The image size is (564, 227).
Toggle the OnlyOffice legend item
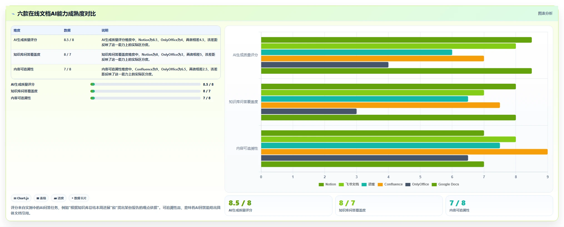tap(417, 184)
